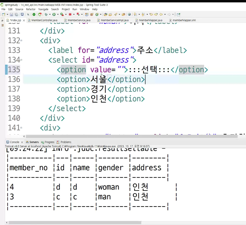Viewport: 246px width, 225px height.
Task: Switch to MemberServiceImpl.java tab
Action: click(x=113, y=20)
